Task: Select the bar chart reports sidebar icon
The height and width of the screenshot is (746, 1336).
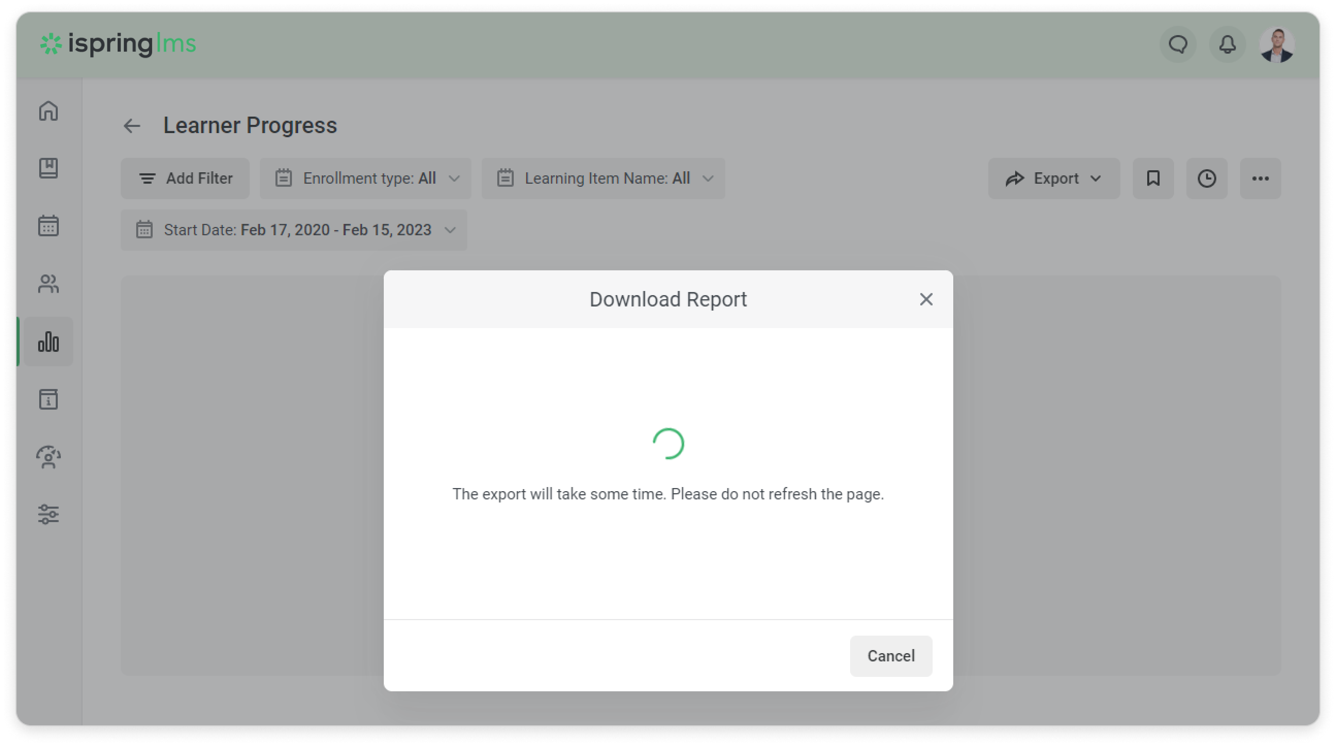Action: 48,342
